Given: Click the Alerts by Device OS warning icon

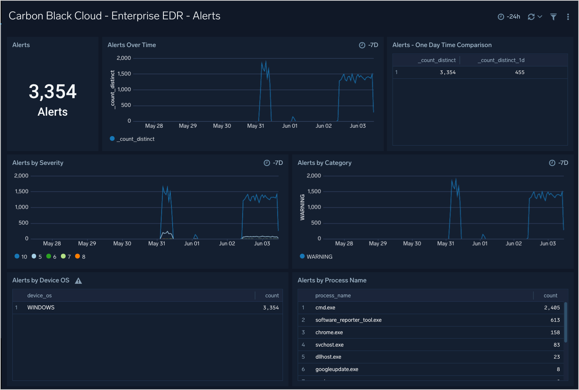Looking at the screenshot, I should [x=78, y=281].
